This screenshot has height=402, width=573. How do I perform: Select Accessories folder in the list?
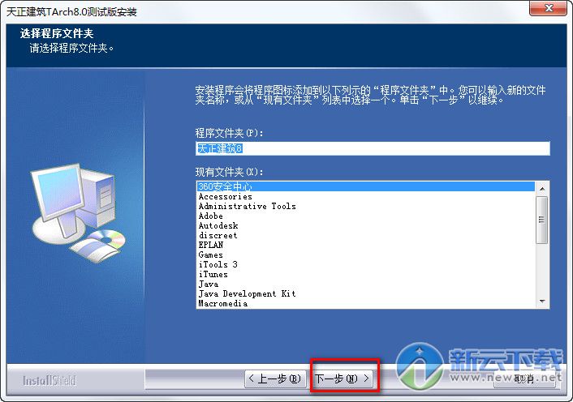[x=365, y=196]
